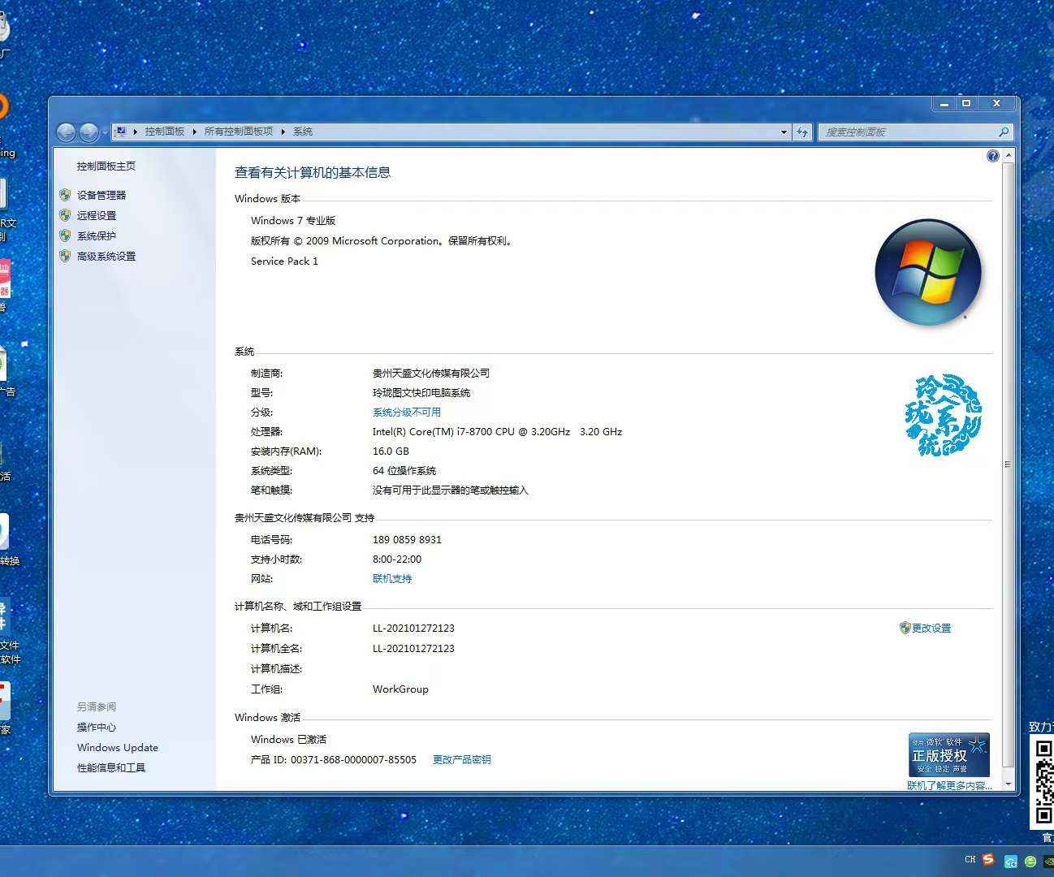Open help with the question mark icon
The height and width of the screenshot is (877, 1054).
[x=992, y=156]
